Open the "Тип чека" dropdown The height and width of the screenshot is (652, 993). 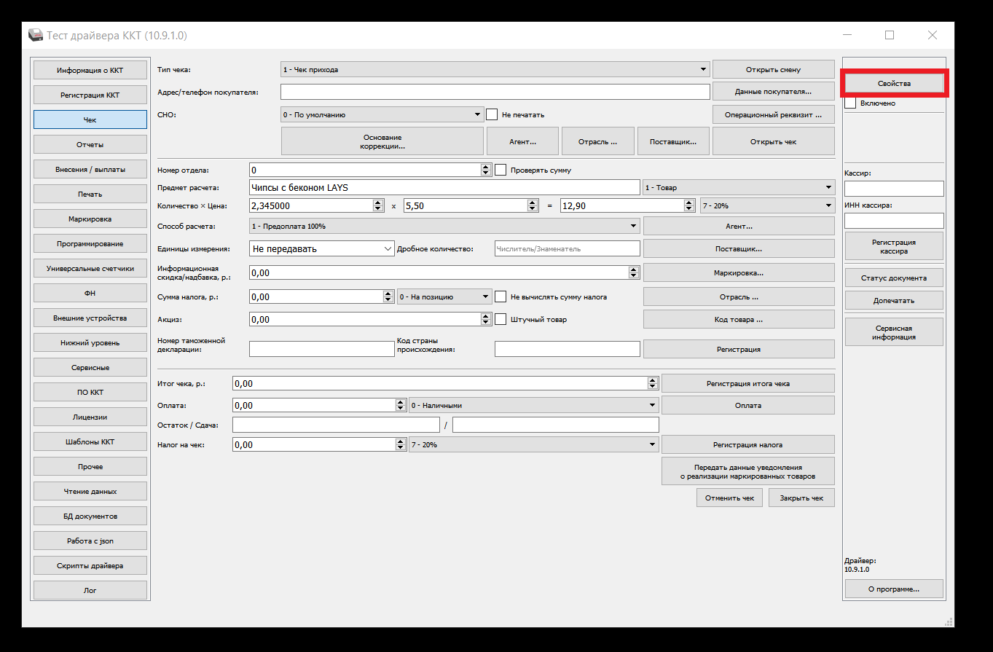[495, 69]
